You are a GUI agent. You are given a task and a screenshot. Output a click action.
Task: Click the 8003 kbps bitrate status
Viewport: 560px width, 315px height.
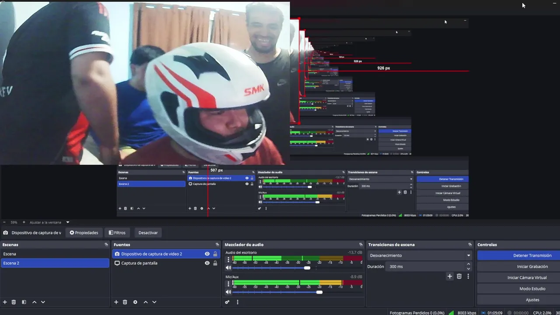point(467,313)
